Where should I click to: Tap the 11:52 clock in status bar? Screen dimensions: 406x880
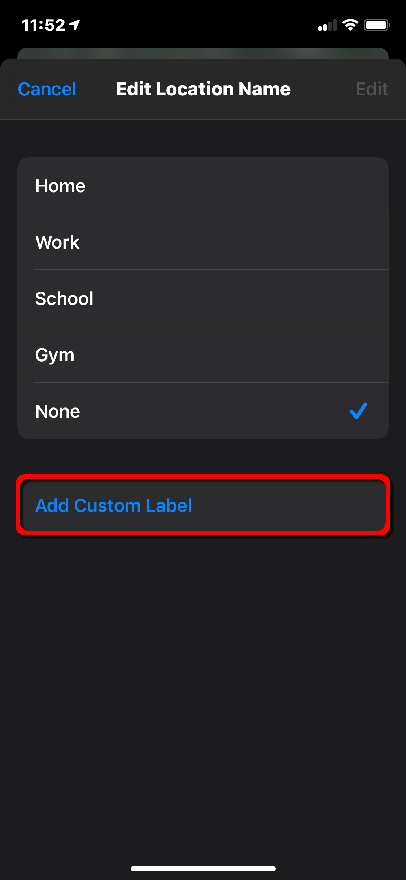(43, 25)
